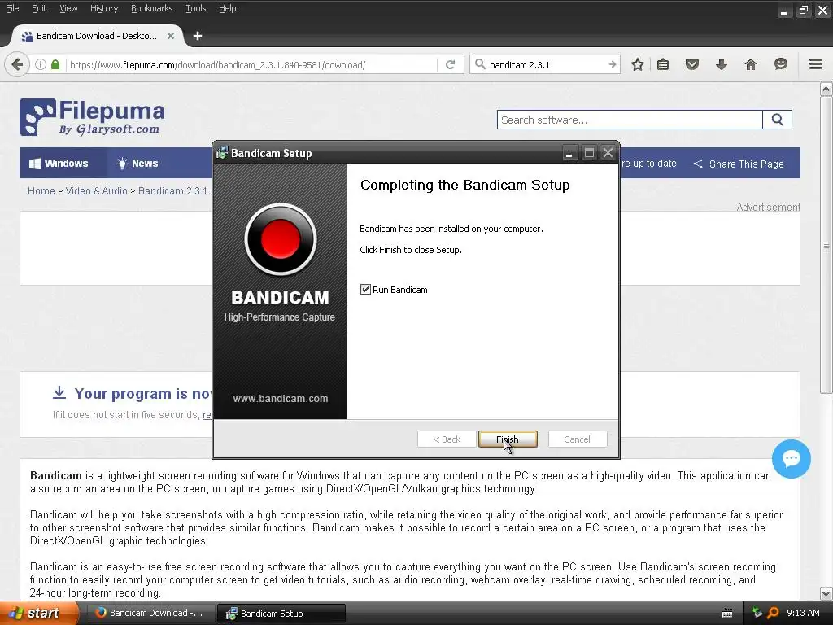Image resolution: width=833 pixels, height=625 pixels.
Task: Go back with the browser back arrow
Action: point(17,65)
